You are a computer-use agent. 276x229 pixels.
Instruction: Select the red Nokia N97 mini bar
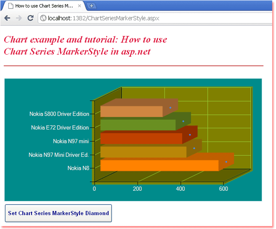[x=141, y=139]
